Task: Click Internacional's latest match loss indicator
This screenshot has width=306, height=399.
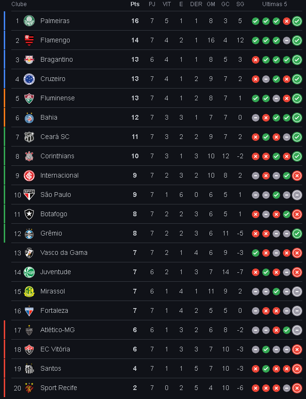Action: 297,176
